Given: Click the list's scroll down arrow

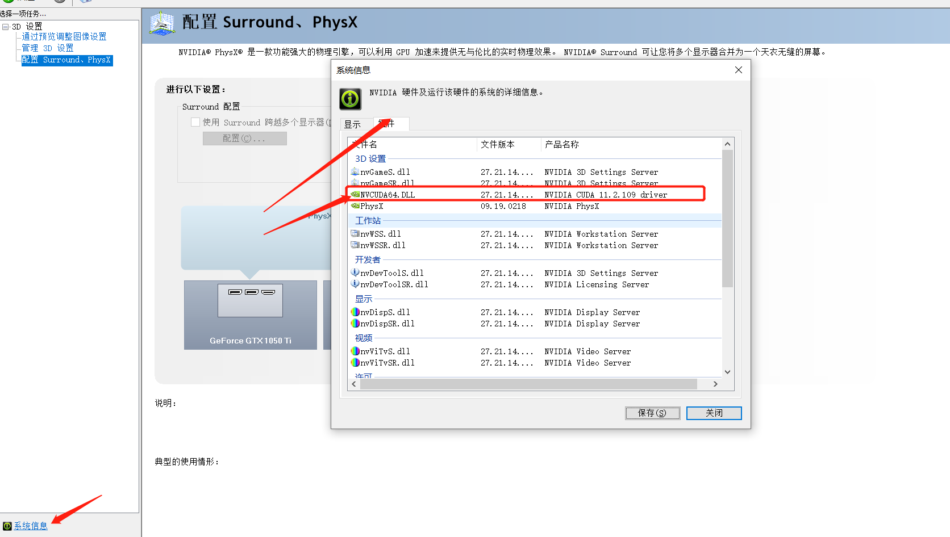Looking at the screenshot, I should point(727,372).
